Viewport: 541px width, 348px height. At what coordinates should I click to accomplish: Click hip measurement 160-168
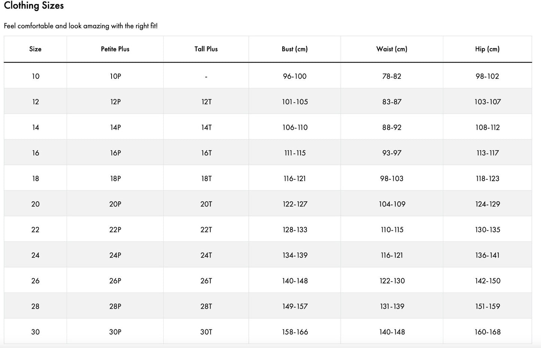click(487, 332)
